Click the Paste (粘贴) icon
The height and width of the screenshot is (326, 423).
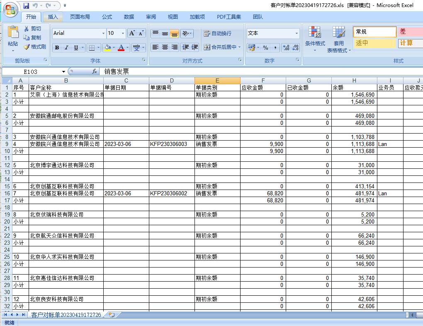[13, 33]
